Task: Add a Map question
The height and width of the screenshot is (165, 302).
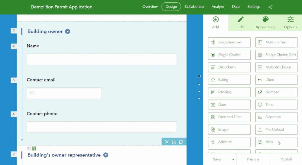Action: click(276, 142)
